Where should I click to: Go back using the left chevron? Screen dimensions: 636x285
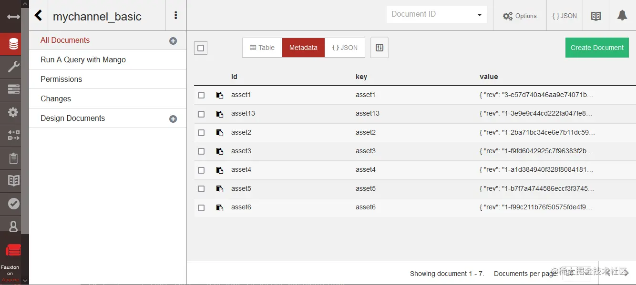click(x=39, y=16)
